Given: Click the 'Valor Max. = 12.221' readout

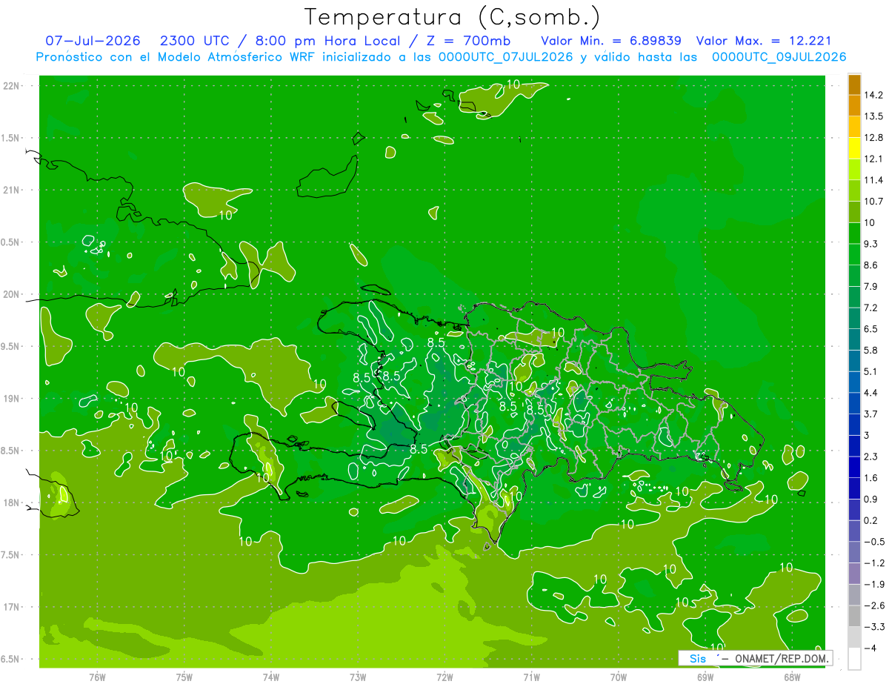Looking at the screenshot, I should (765, 41).
